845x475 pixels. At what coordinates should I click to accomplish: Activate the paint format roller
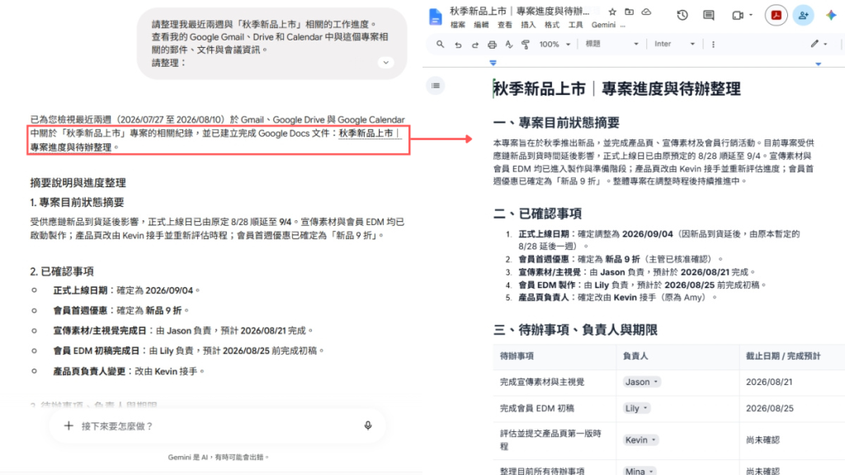click(526, 45)
